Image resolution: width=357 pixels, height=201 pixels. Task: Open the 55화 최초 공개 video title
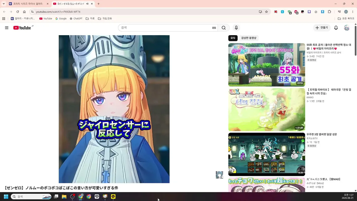[x=329, y=47]
